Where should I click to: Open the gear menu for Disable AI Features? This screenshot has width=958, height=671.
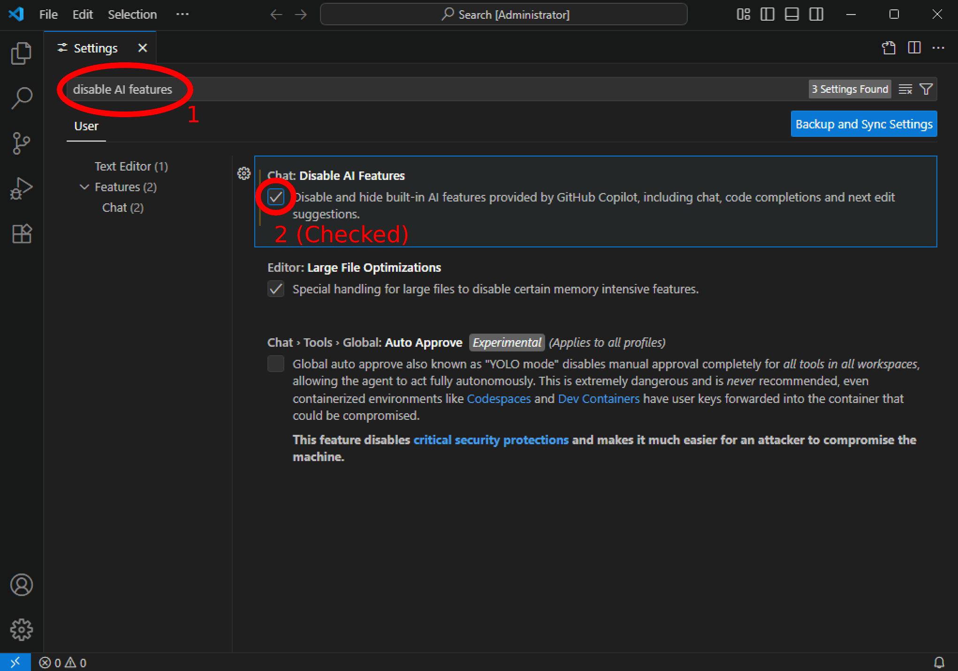243,174
